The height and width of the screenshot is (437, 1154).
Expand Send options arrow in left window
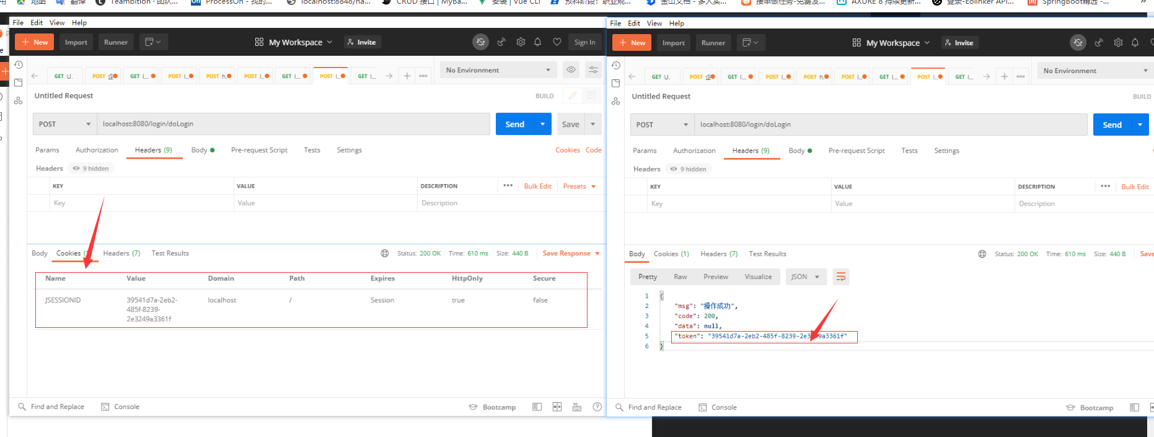(542, 124)
